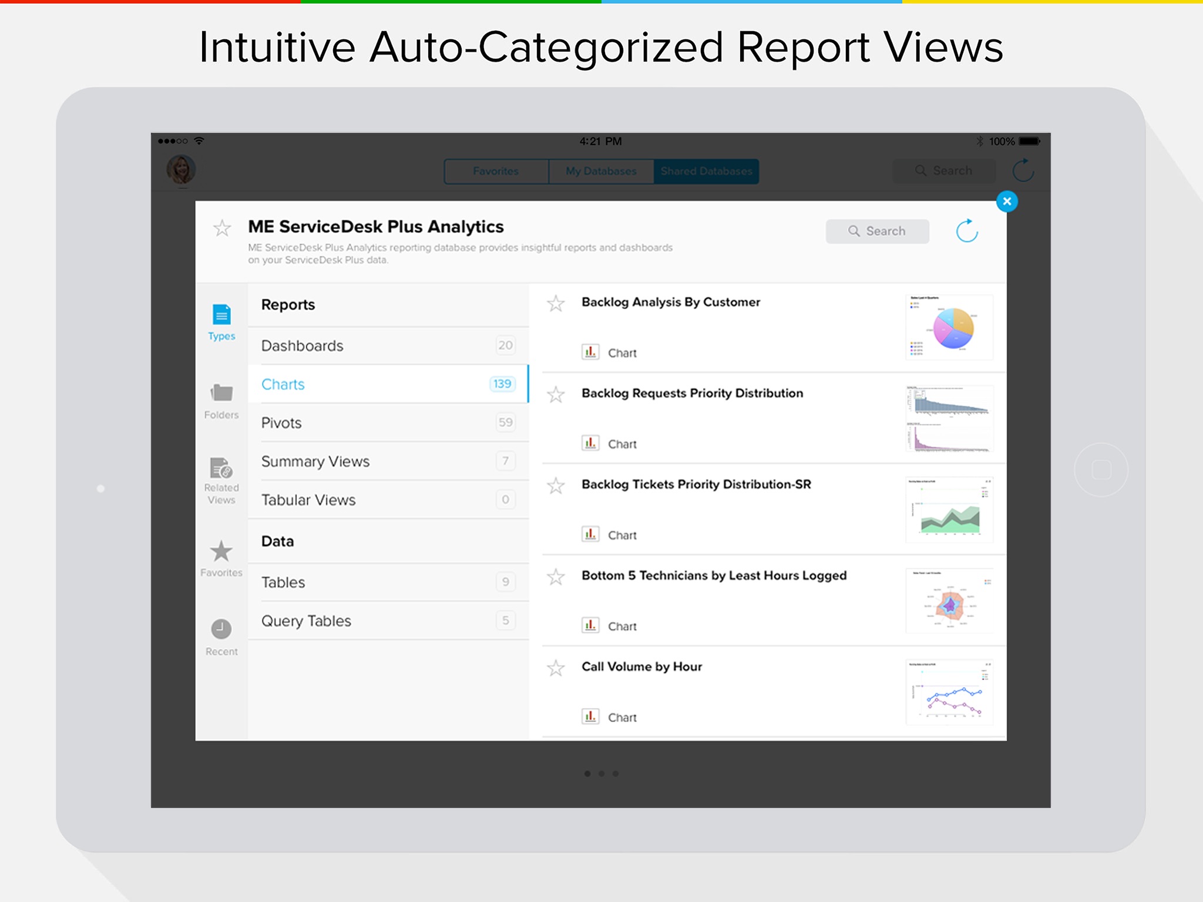
Task: Tap the first page indicator dot below popup
Action: pyautogui.click(x=587, y=773)
